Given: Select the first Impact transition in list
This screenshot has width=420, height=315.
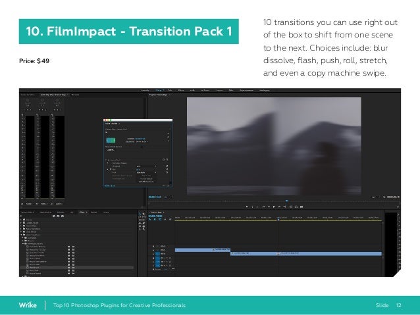Looking at the screenshot, I should pyautogui.click(x=38, y=247).
